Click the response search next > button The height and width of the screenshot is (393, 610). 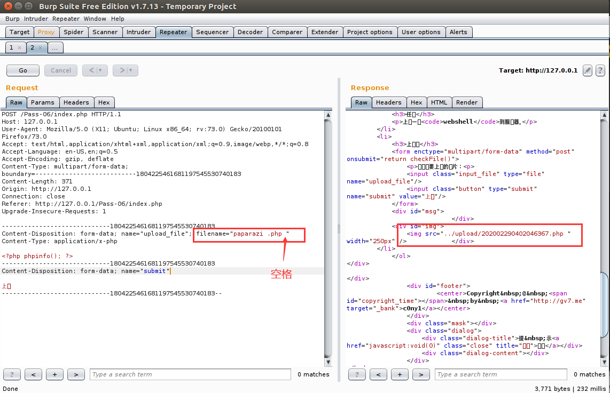click(421, 374)
